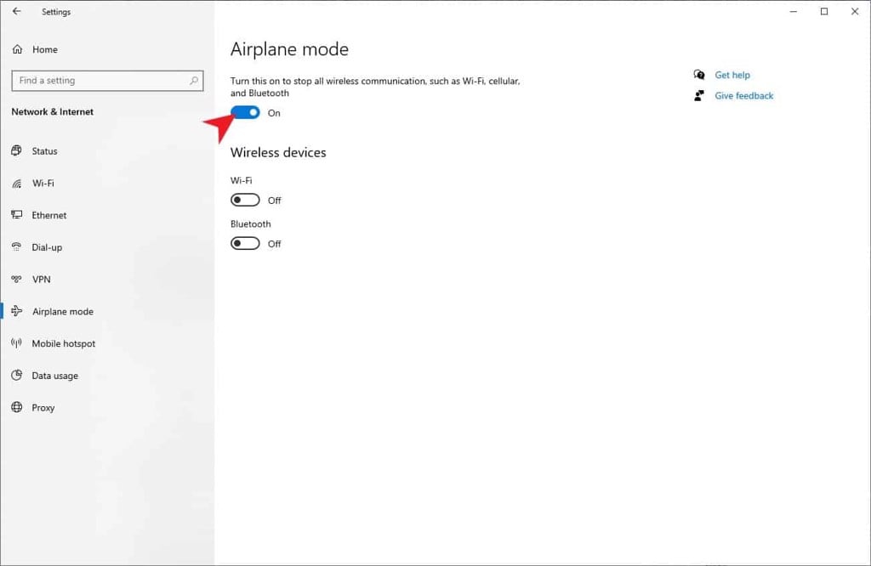Viewport: 871px width, 566px height.
Task: Go back using the back arrow
Action: tap(17, 12)
